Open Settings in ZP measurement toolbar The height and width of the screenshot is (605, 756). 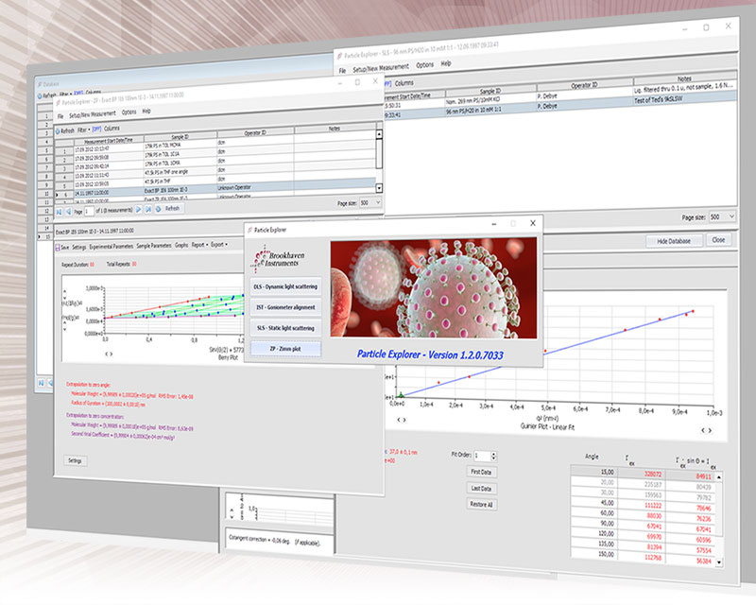[79, 247]
